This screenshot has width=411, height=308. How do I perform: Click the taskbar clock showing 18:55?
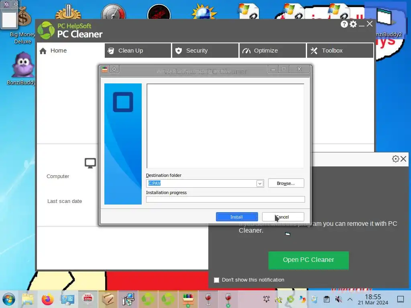pyautogui.click(x=373, y=299)
